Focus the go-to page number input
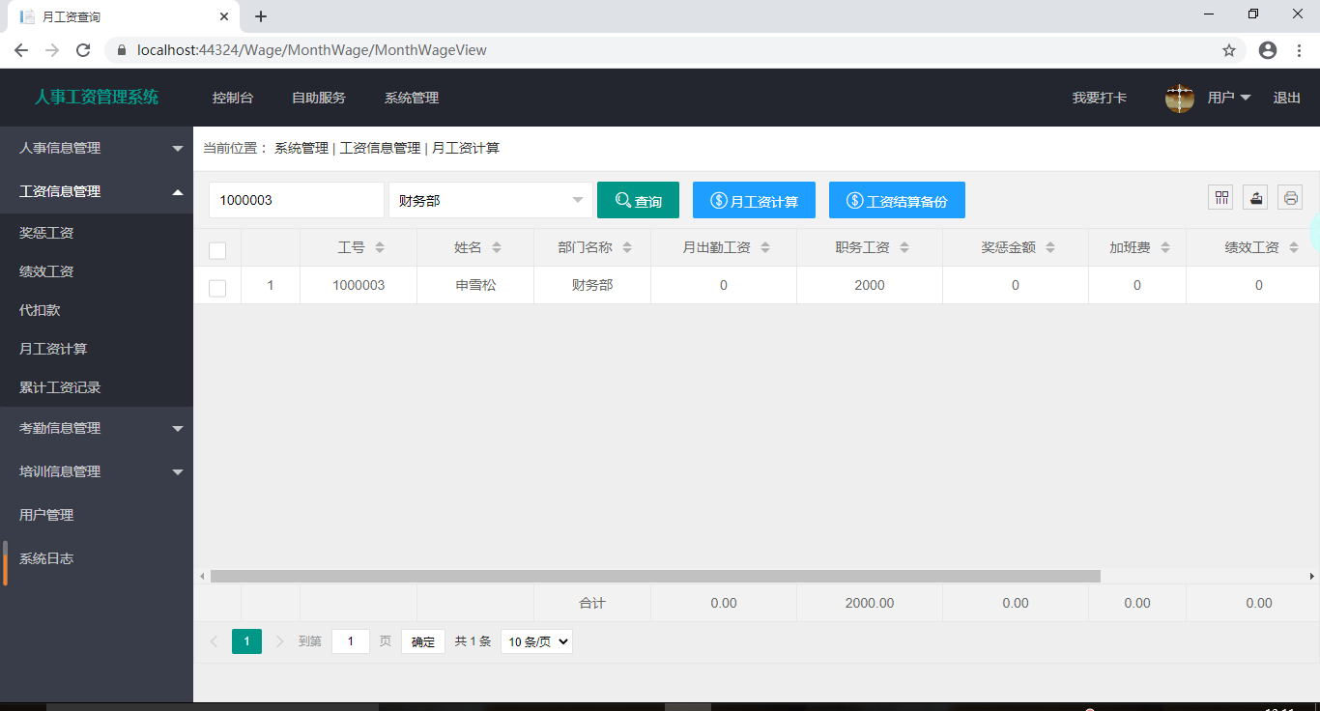The width and height of the screenshot is (1320, 711). click(351, 641)
